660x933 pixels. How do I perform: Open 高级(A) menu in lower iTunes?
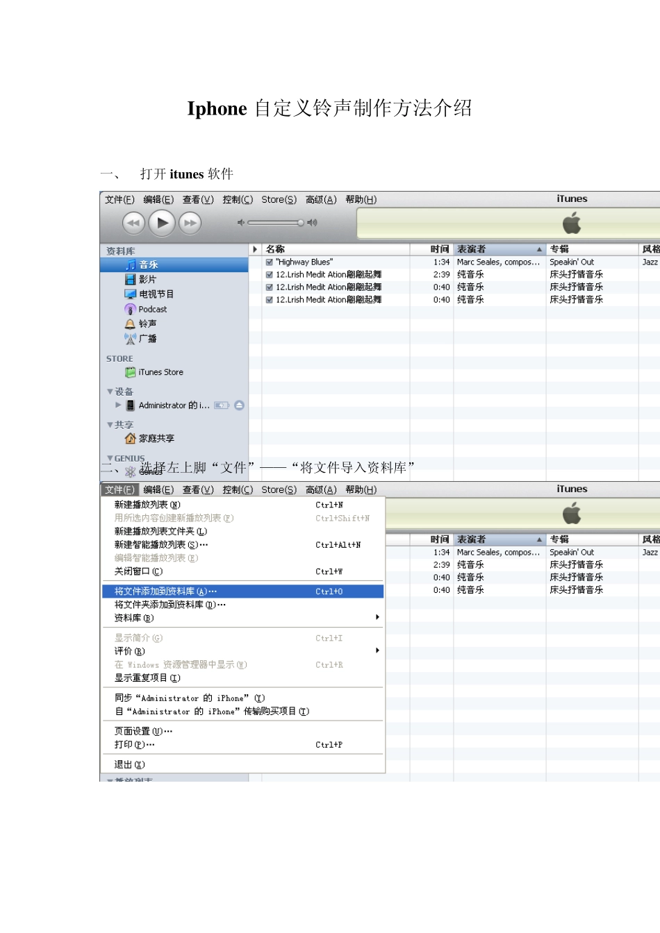coord(321,490)
